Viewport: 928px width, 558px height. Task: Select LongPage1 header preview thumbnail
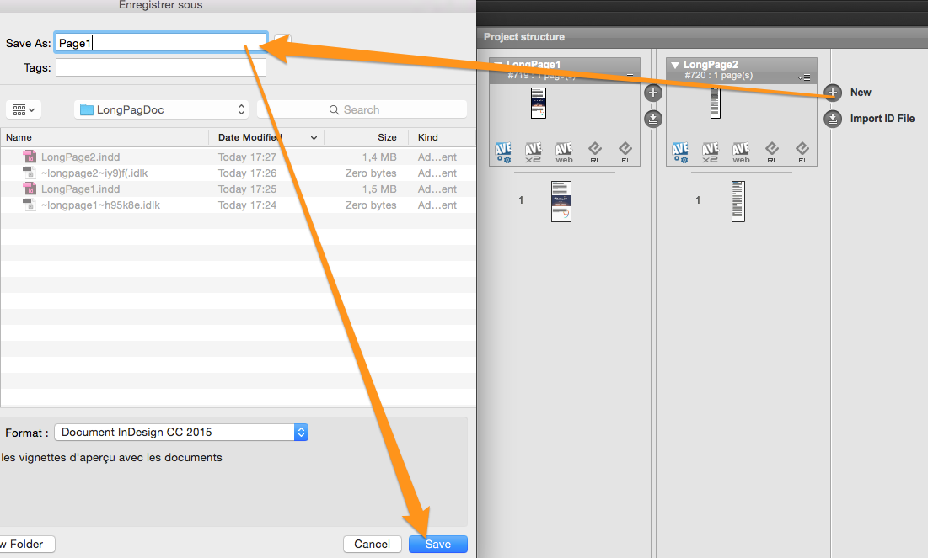539,103
